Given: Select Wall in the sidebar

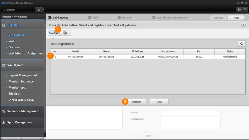Looking at the screenshot, I should [x=11, y=41].
